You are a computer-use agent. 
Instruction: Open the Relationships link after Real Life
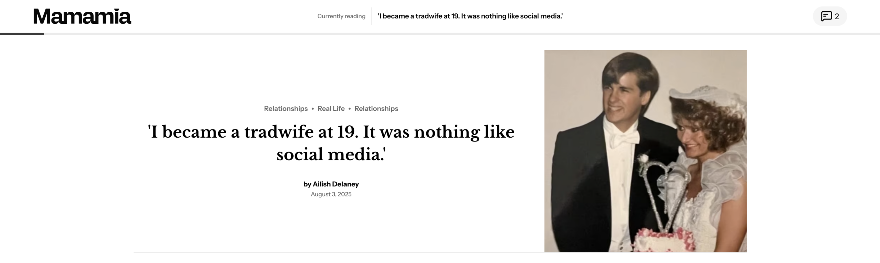tap(376, 108)
